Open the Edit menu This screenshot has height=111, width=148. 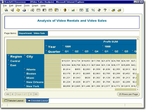point(11,6)
